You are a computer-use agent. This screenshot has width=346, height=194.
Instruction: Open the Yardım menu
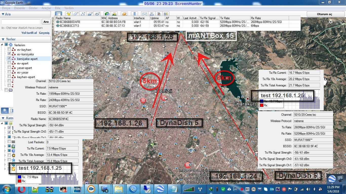click(69, 8)
